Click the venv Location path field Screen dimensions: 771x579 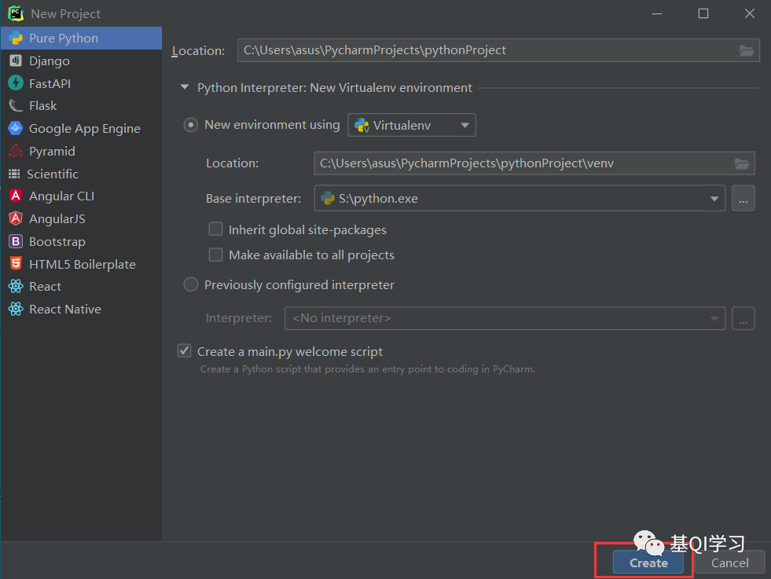pos(534,163)
